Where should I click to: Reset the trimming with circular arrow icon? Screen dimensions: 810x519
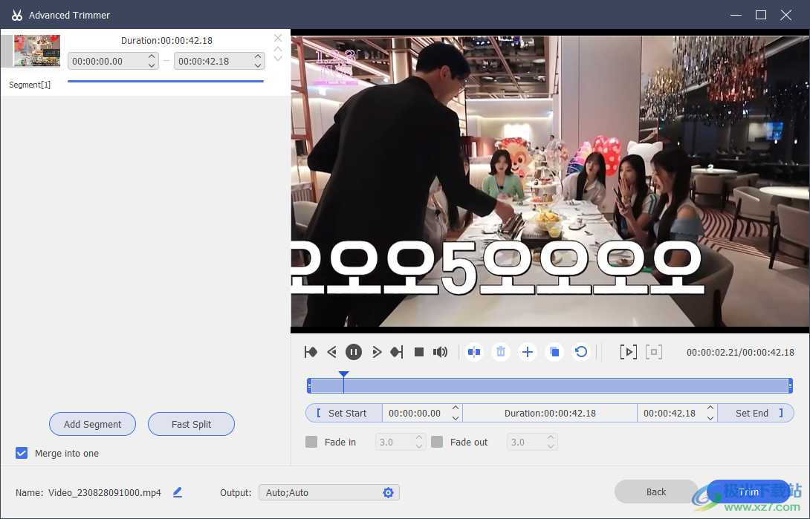581,352
